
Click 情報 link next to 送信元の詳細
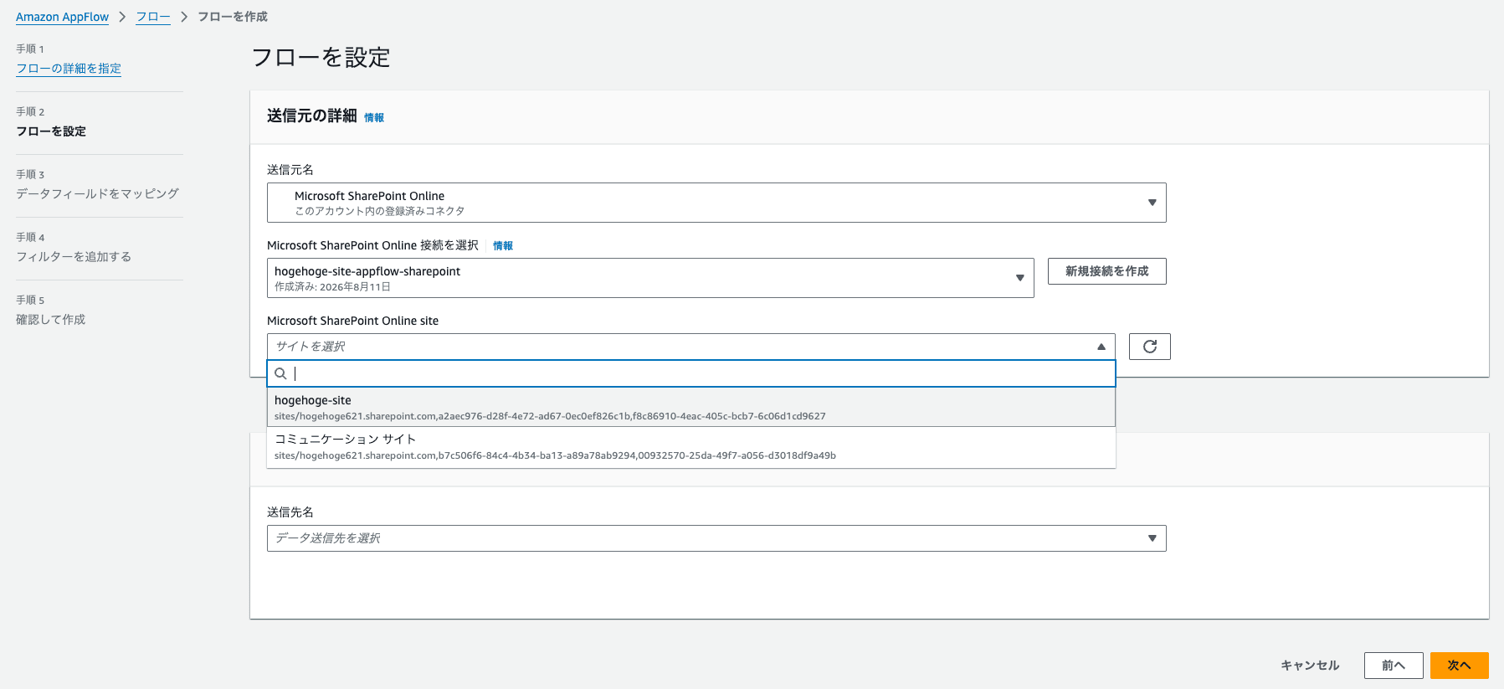(x=374, y=118)
